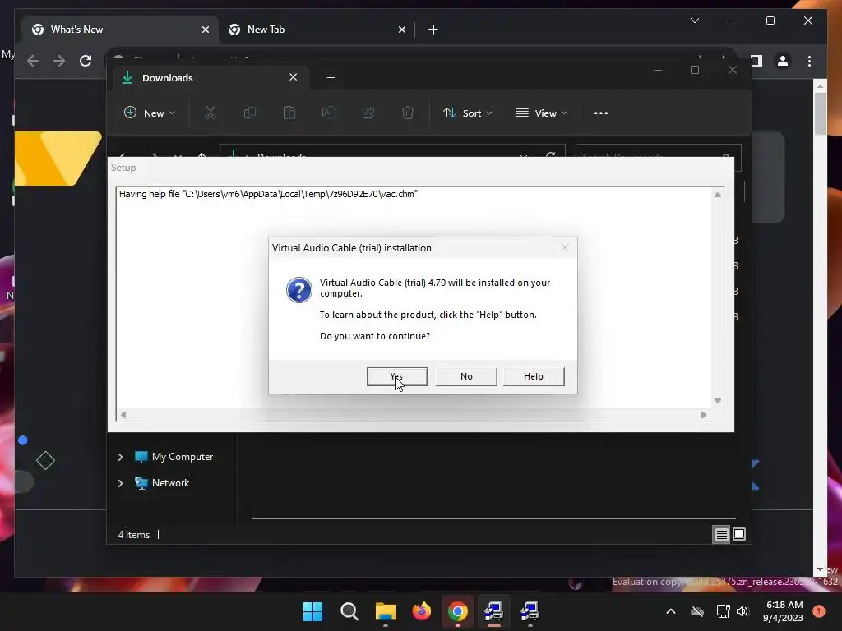
Task: Select the Downloads tab in File Explorer
Action: pos(210,78)
